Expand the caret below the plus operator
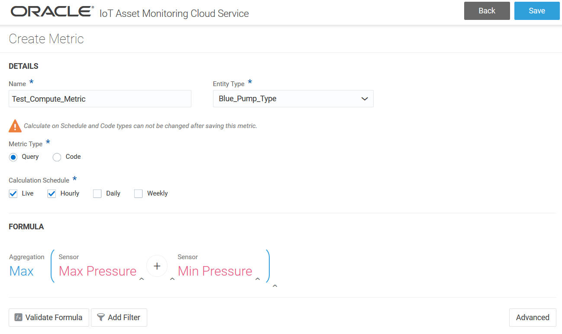The height and width of the screenshot is (334, 562). point(172,279)
